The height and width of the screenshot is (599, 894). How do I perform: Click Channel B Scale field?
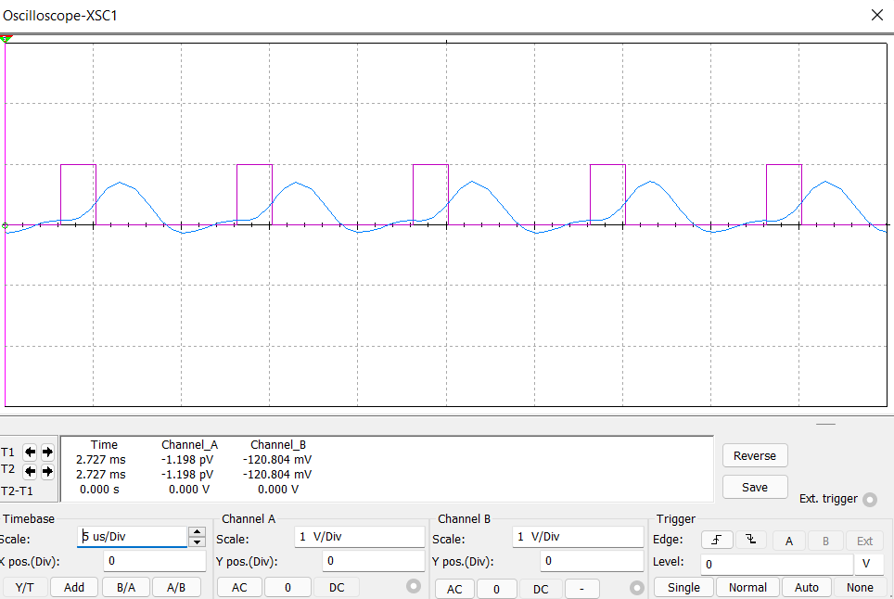578,537
